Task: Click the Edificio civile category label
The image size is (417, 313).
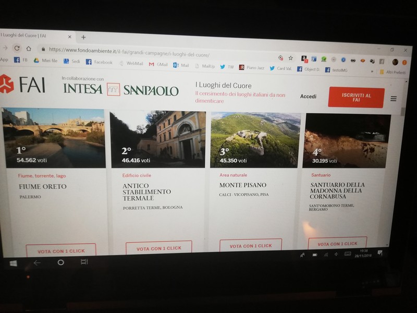Action: click(x=137, y=175)
